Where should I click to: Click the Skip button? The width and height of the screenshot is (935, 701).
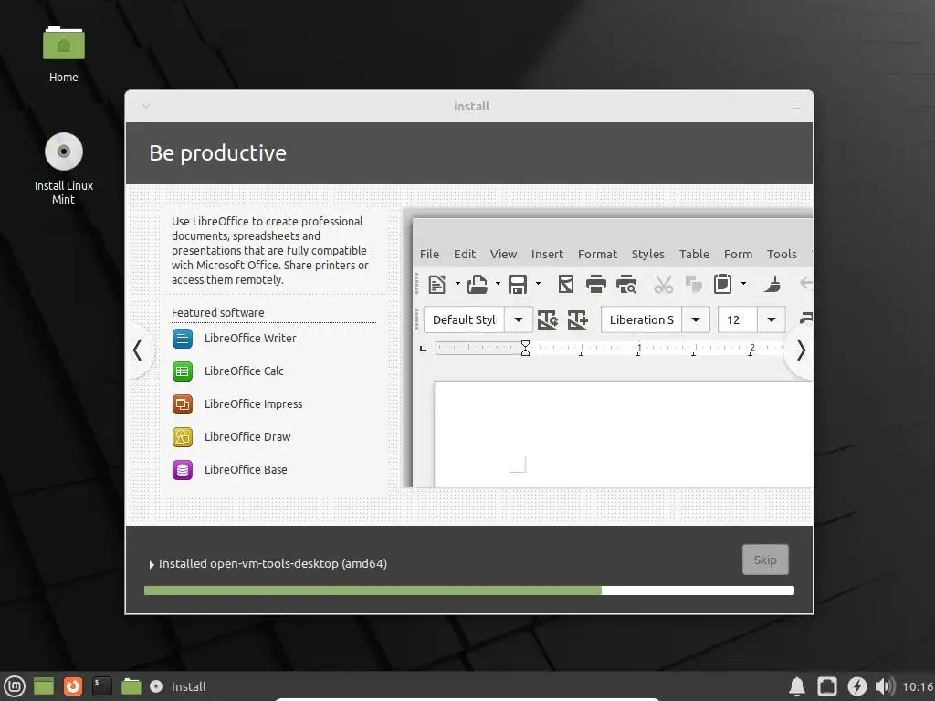click(765, 560)
